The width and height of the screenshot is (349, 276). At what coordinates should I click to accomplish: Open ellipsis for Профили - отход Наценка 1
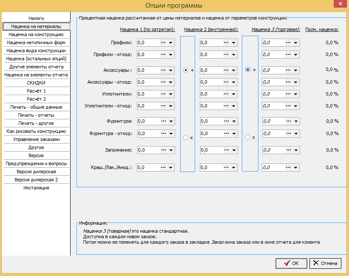tap(163, 54)
